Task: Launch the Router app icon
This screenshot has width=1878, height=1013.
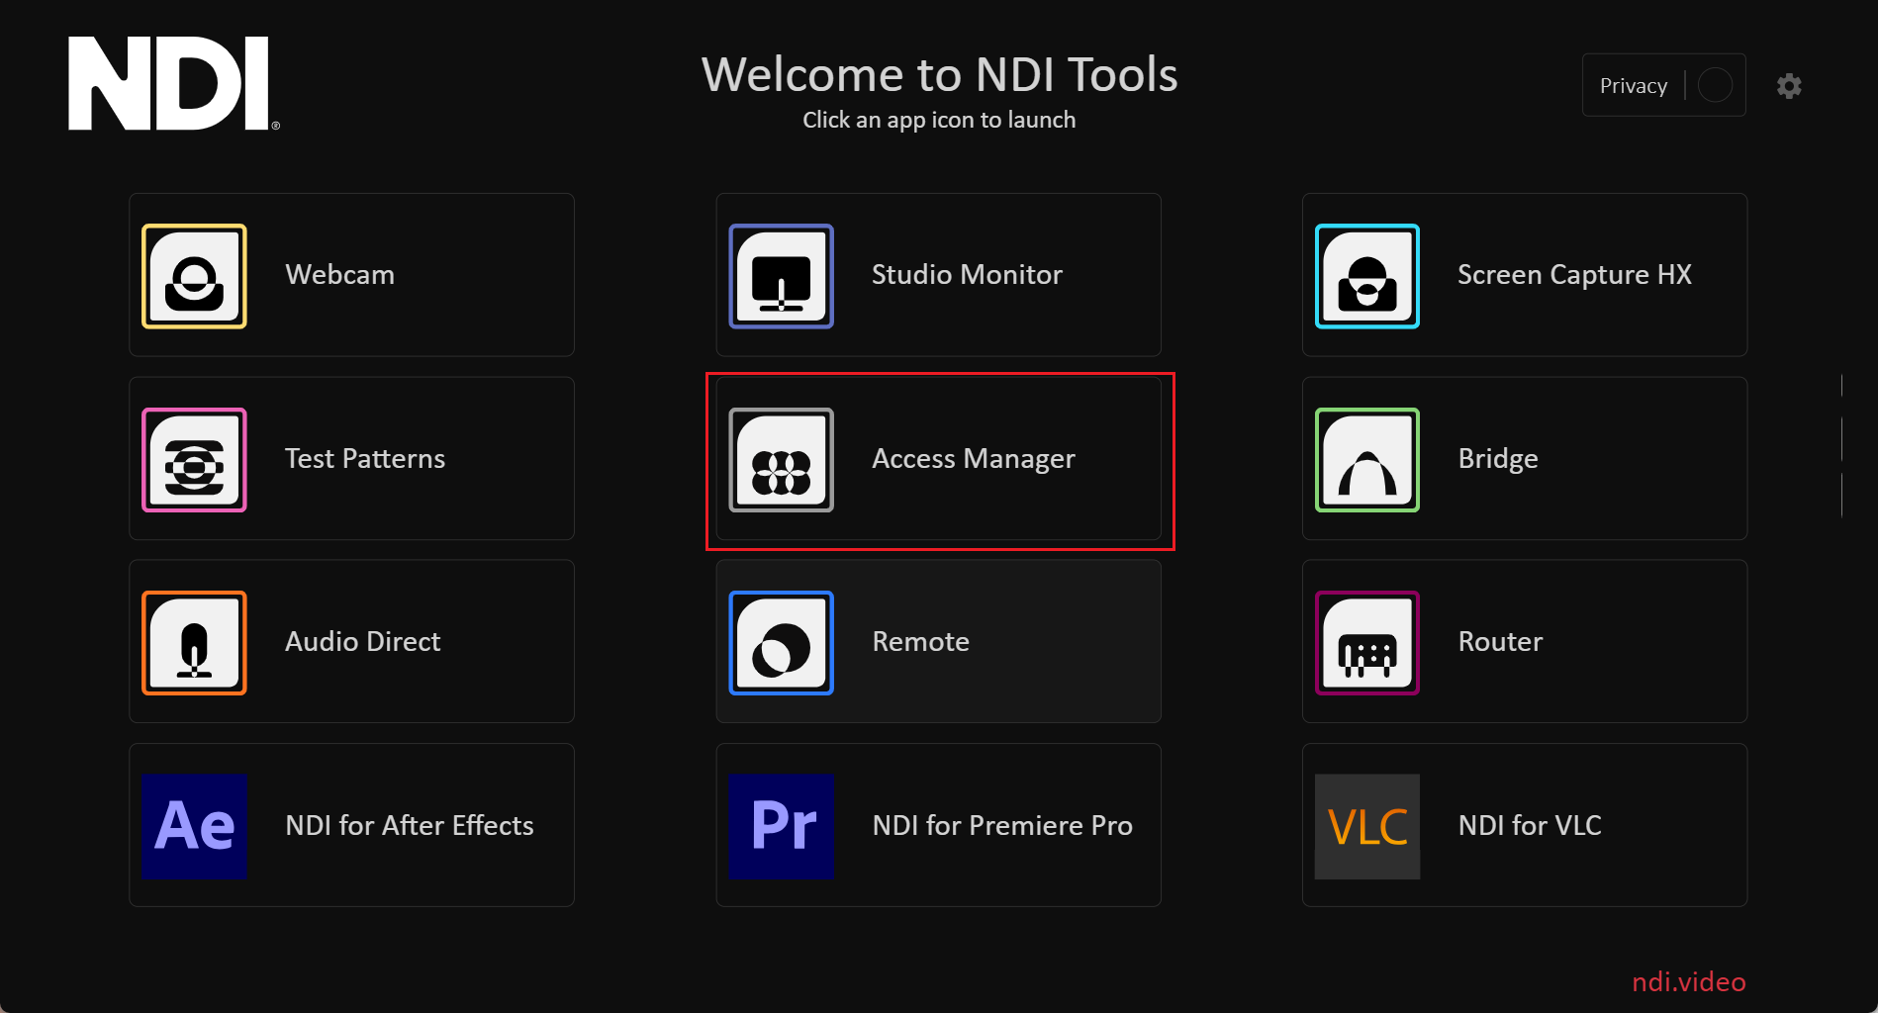Action: [x=1366, y=642]
